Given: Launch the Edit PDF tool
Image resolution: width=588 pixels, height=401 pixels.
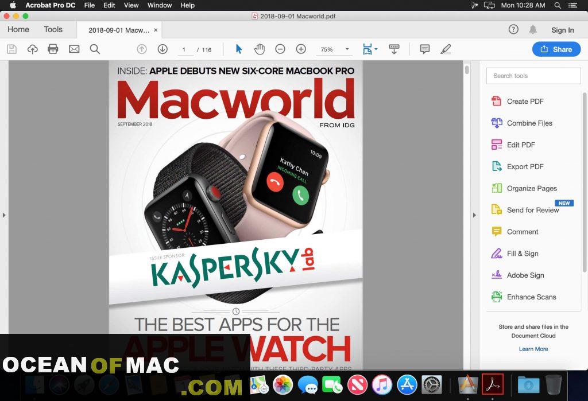Looking at the screenshot, I should [x=513, y=145].
